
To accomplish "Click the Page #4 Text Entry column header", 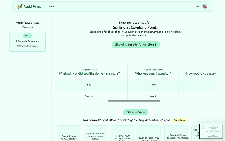I will pos(153,72).
